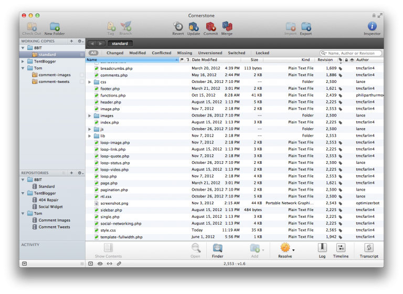Add a repository with plus button
This screenshot has width=403, height=294.
click(x=71, y=173)
